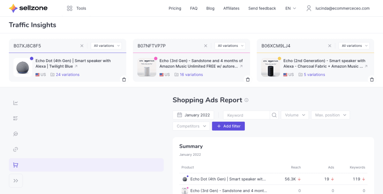
Task: Open the Pricing page
Action: (x=175, y=8)
